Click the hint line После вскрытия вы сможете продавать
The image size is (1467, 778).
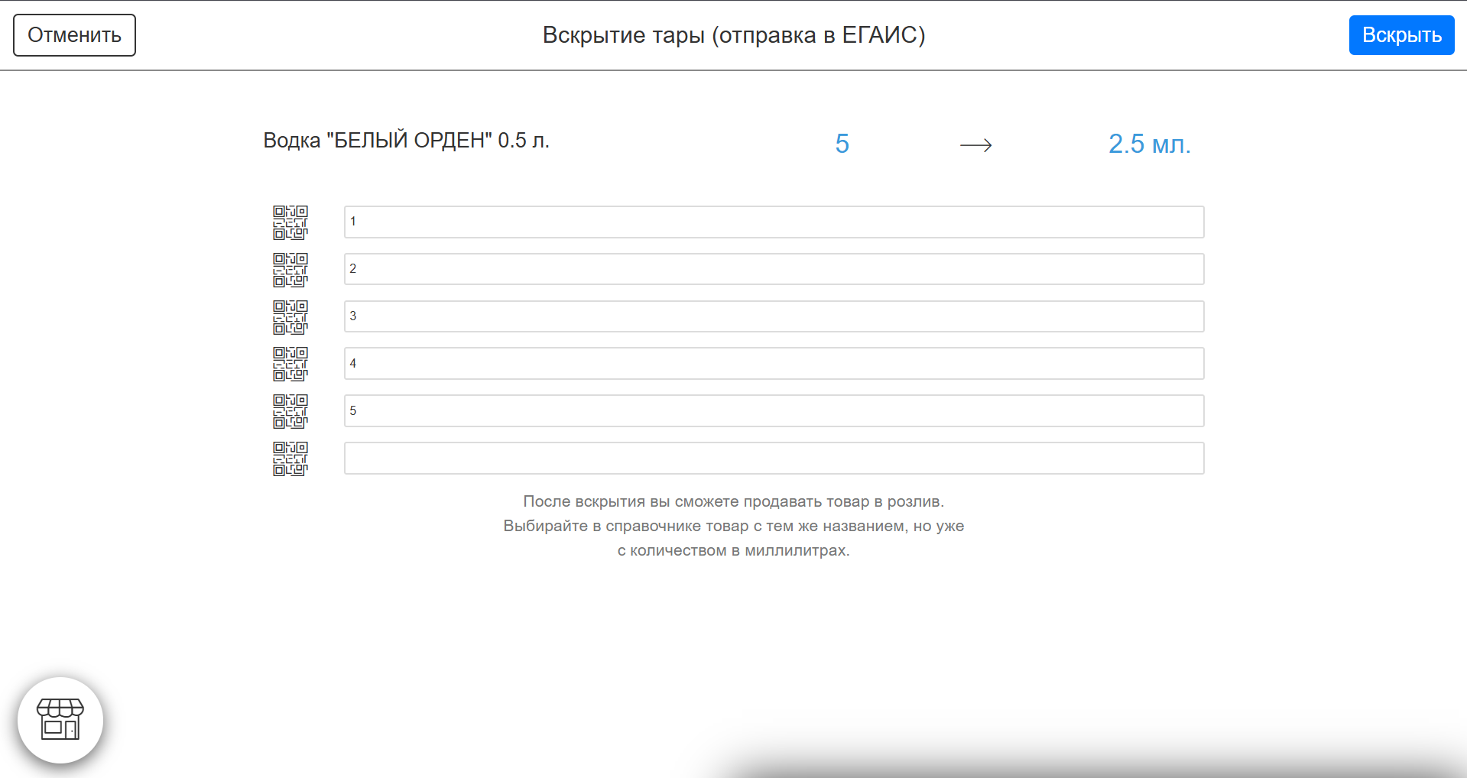point(734,501)
